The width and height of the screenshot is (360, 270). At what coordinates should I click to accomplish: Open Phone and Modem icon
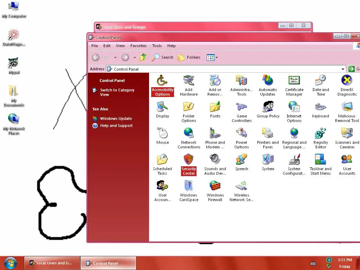pos(215,138)
